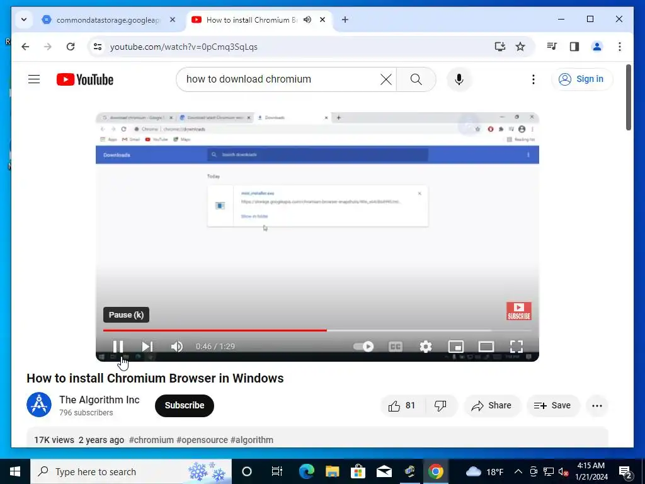Click the Subscribe watermark in the video
The width and height of the screenshot is (645, 484).
(x=519, y=311)
